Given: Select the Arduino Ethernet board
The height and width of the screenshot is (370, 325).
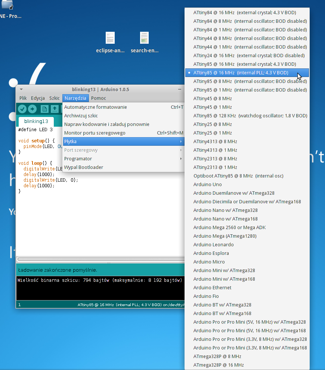Looking at the screenshot, I should tap(247, 288).
